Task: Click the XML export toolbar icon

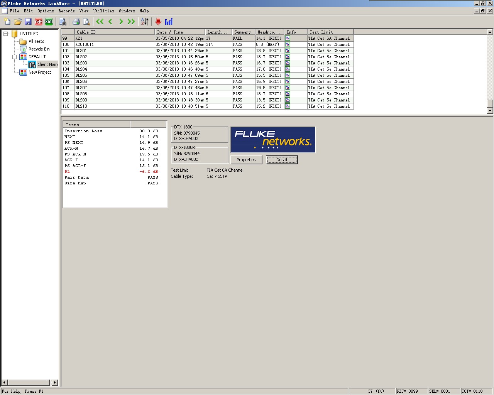Action: (x=49, y=22)
